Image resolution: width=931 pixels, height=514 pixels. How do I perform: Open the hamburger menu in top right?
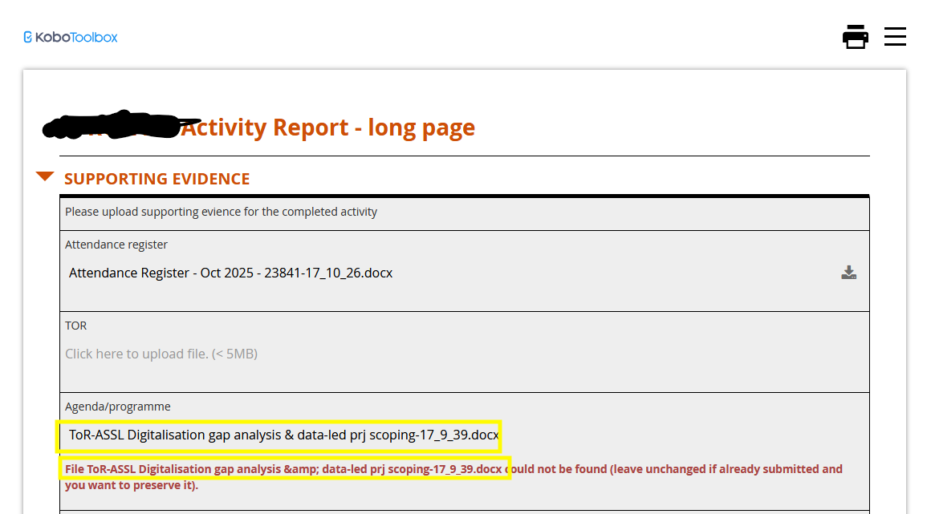coord(895,37)
